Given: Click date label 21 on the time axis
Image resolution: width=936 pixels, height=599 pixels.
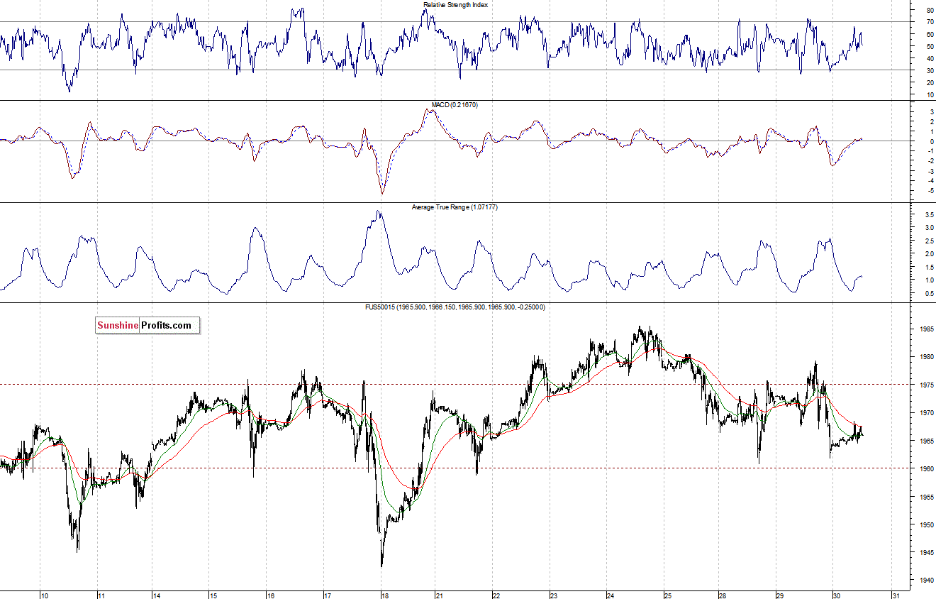Looking at the screenshot, I should point(440,595).
